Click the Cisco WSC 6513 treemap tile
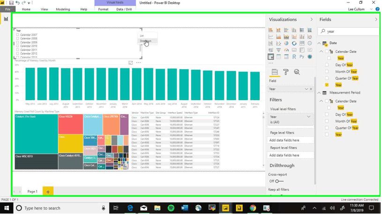The height and width of the screenshot is (214, 382). 37,162
